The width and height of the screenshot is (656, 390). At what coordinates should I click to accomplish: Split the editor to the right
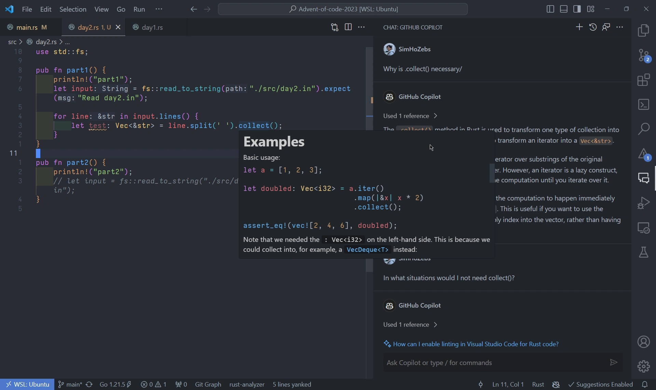point(348,27)
